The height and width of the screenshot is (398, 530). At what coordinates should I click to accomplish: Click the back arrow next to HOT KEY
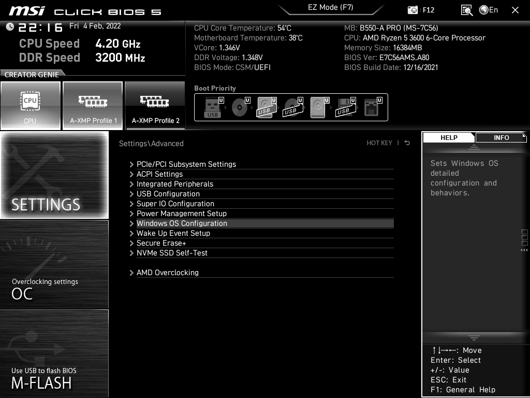[407, 143]
